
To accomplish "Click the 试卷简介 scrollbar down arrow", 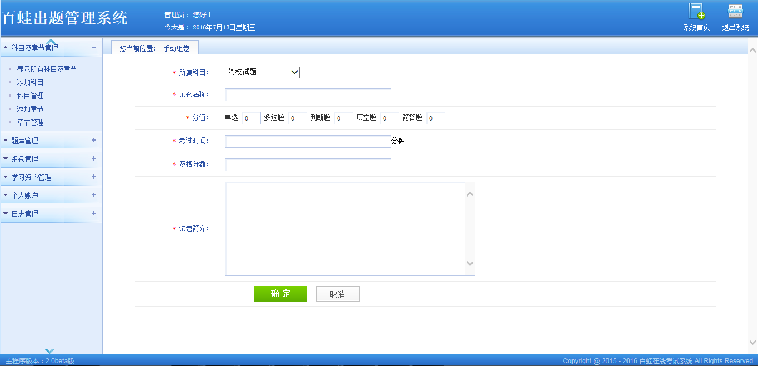I will point(470,264).
